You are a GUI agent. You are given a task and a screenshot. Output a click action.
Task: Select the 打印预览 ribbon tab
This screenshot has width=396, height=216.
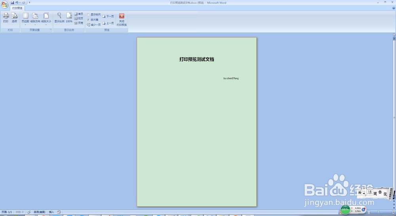click(17, 8)
